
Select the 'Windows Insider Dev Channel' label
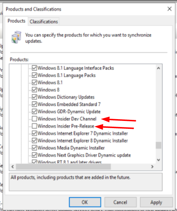67,119
